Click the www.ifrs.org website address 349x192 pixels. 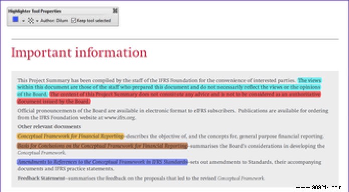(x=120, y=117)
